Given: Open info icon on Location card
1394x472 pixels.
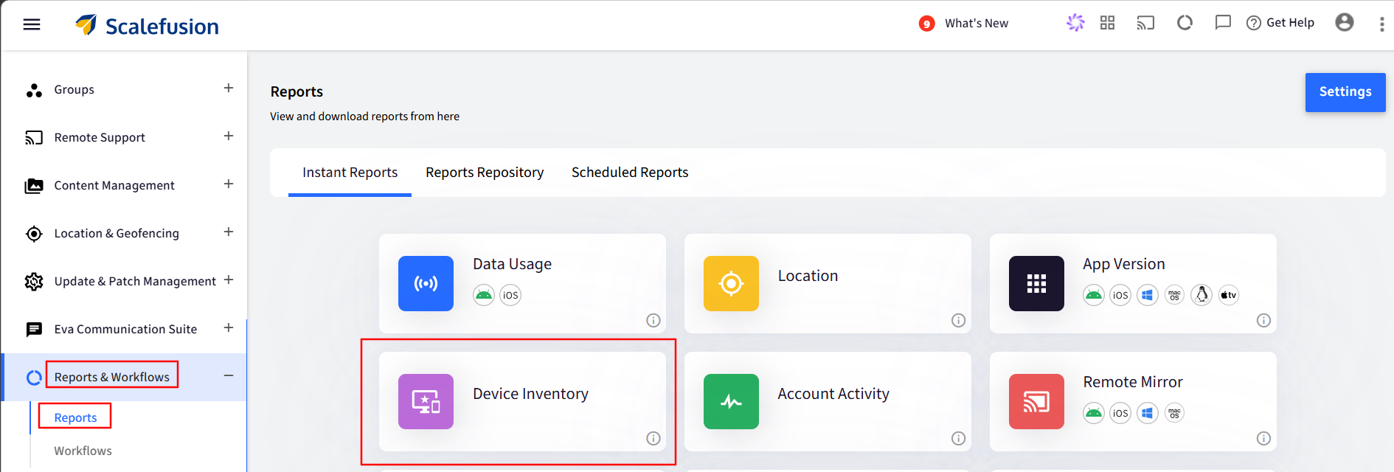Looking at the screenshot, I should click(959, 320).
